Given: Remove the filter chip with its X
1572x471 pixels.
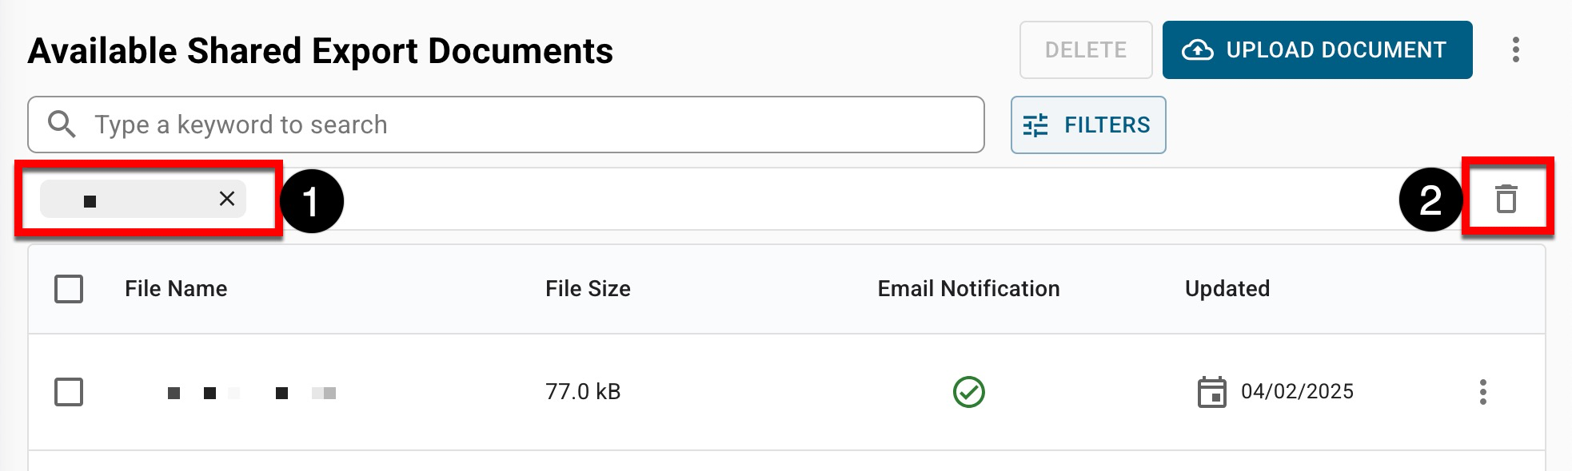Looking at the screenshot, I should click(x=227, y=199).
